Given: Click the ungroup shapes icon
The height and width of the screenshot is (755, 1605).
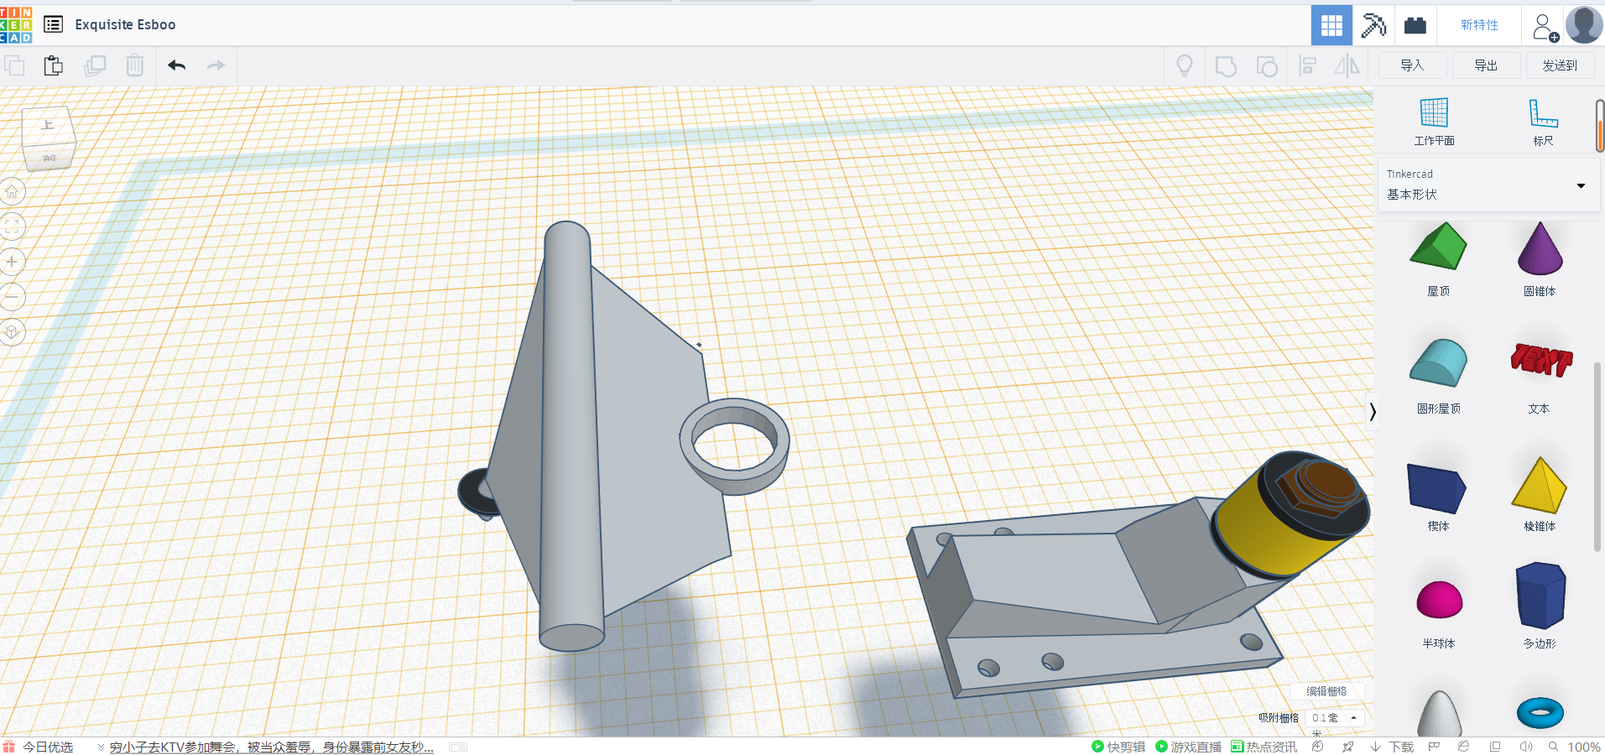Looking at the screenshot, I should pos(1267,66).
